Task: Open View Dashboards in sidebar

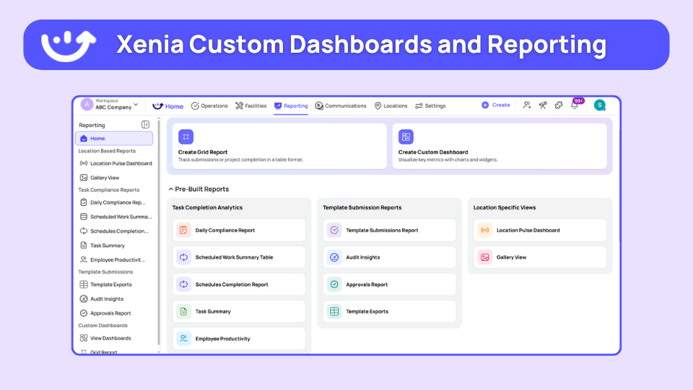Action: click(x=105, y=338)
